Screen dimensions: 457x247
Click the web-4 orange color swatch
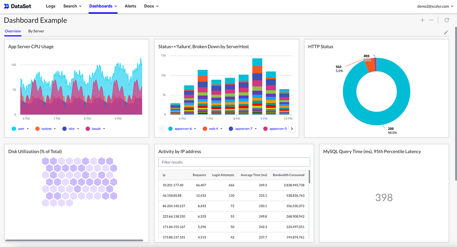(x=205, y=129)
